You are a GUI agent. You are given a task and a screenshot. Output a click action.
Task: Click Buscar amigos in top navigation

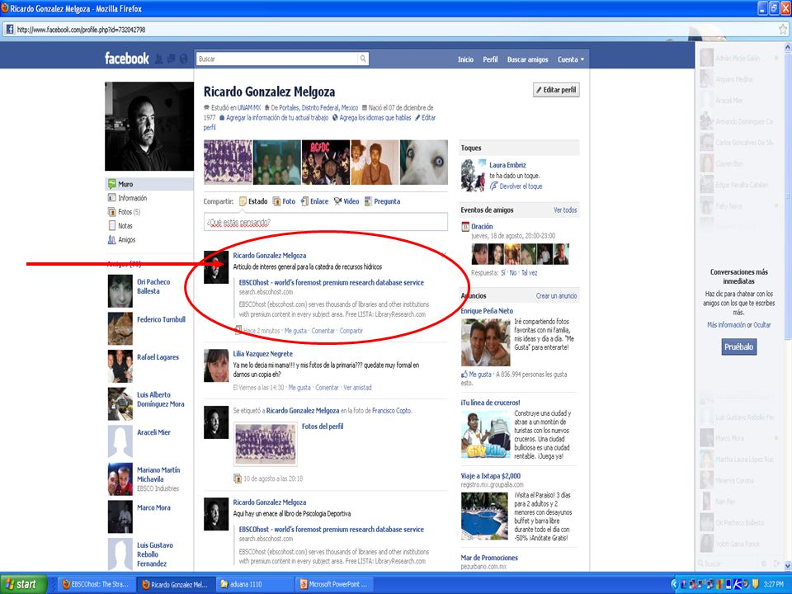(527, 59)
